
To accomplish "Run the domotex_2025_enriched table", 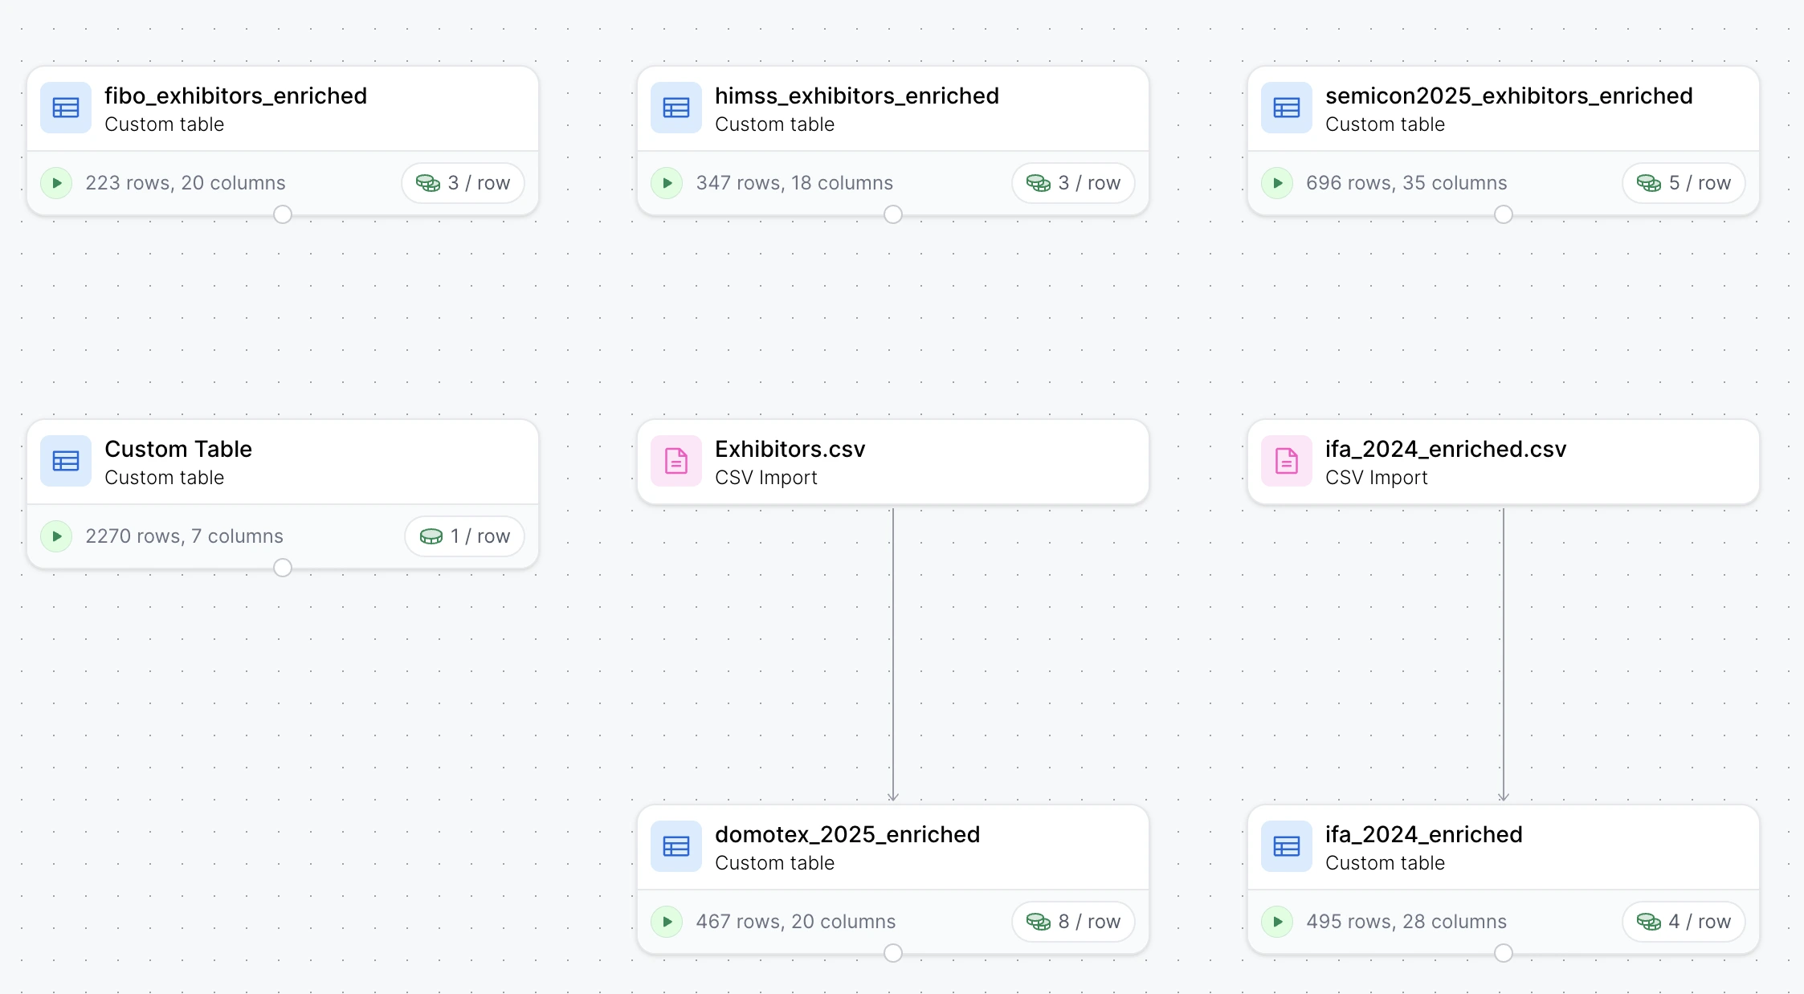I will (667, 922).
